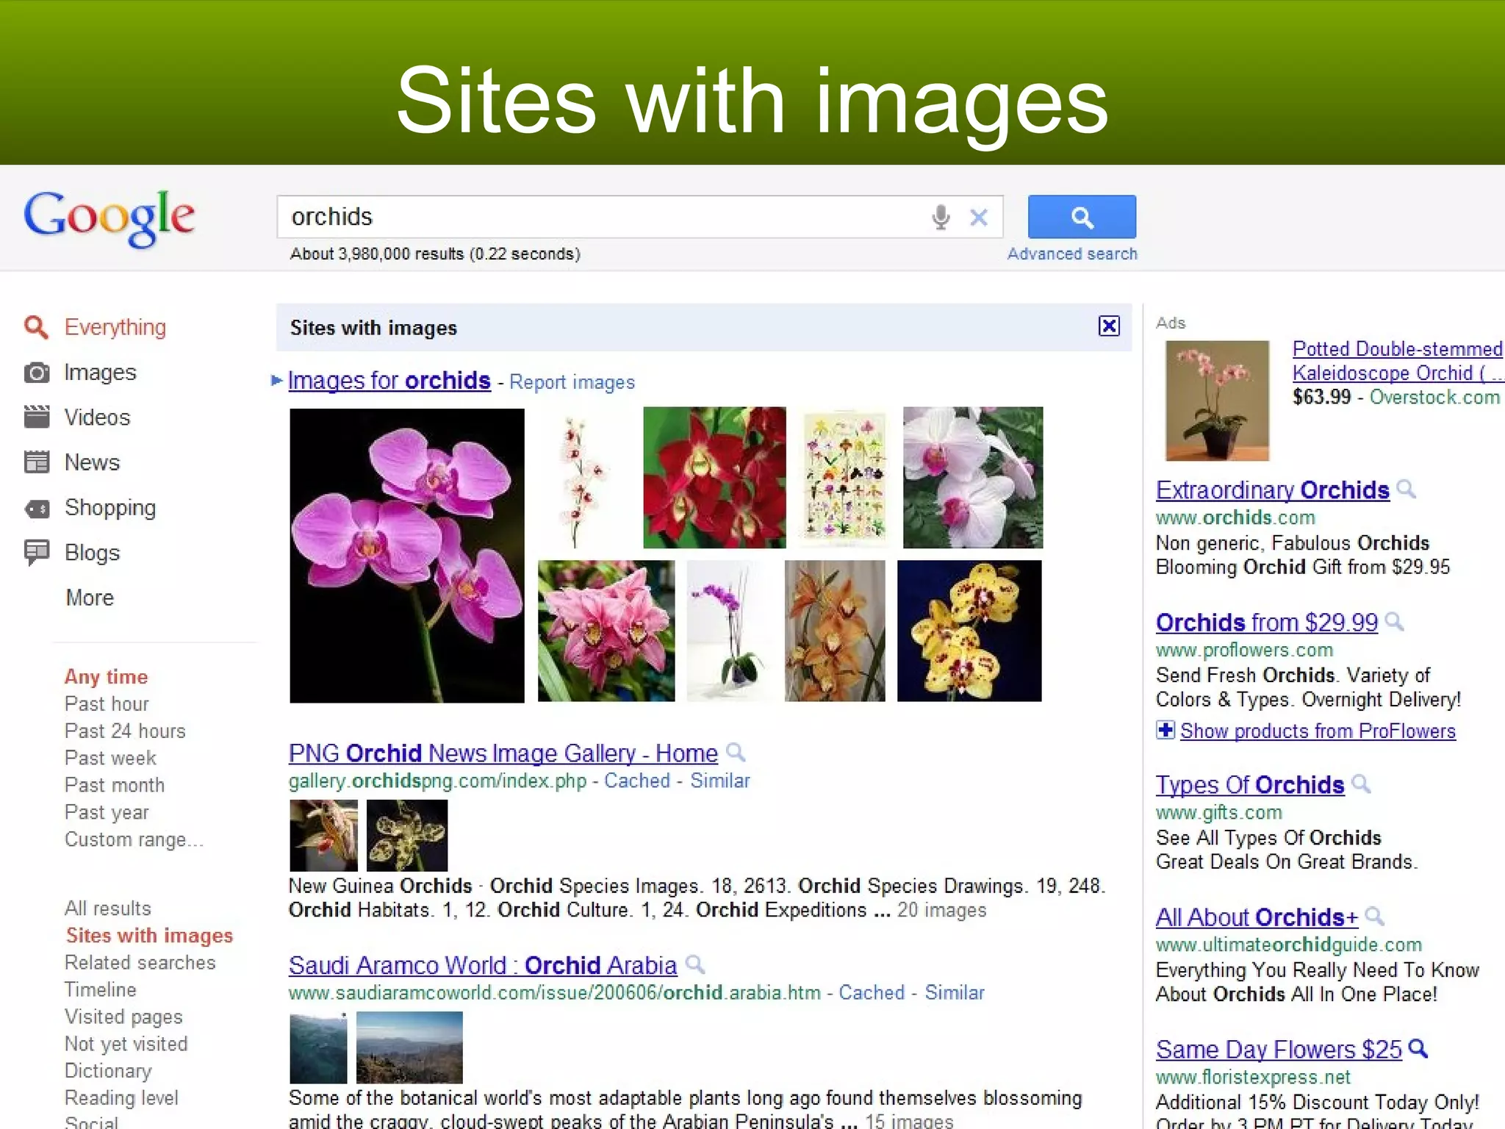1505x1129 pixels.
Task: Switch to News search
Action: (x=92, y=462)
